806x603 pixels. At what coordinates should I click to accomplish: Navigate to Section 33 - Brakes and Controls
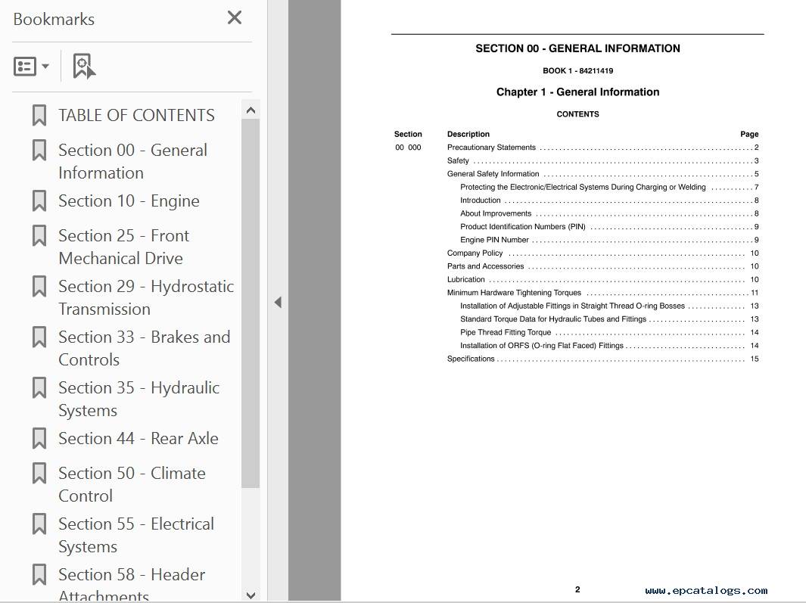tap(145, 348)
